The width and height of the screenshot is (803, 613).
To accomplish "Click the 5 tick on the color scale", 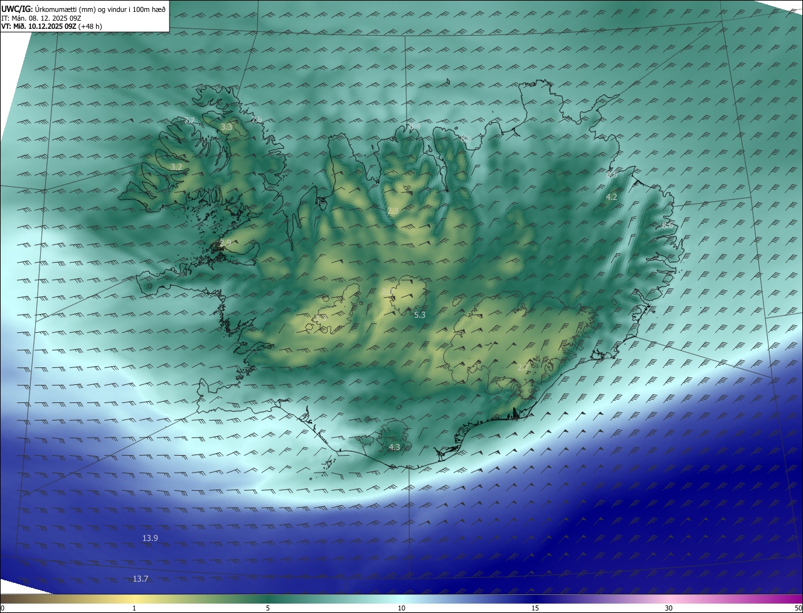I will tap(268, 608).
